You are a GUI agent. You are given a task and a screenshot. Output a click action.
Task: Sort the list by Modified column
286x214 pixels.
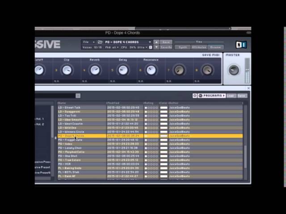point(125,103)
